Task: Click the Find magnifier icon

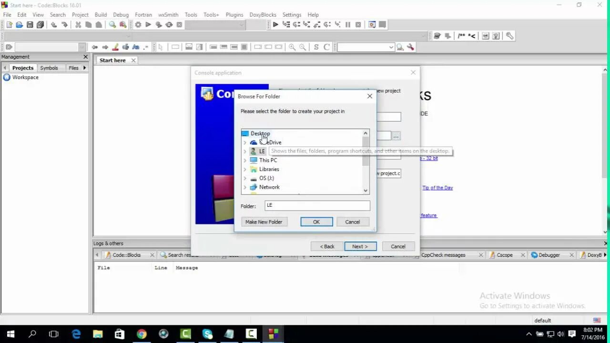Action: [112, 25]
